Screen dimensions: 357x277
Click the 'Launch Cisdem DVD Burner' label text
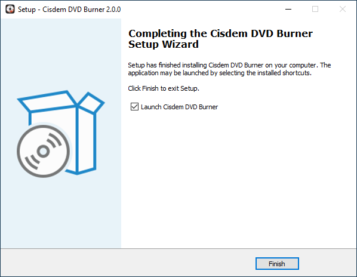[x=180, y=107]
